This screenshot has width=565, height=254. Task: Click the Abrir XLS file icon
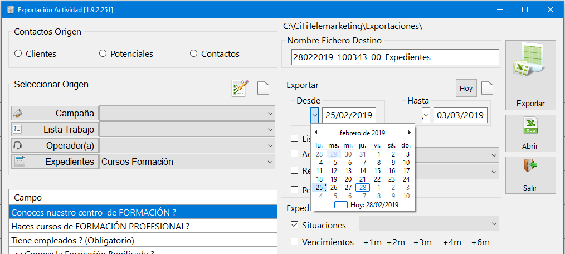pyautogui.click(x=530, y=126)
